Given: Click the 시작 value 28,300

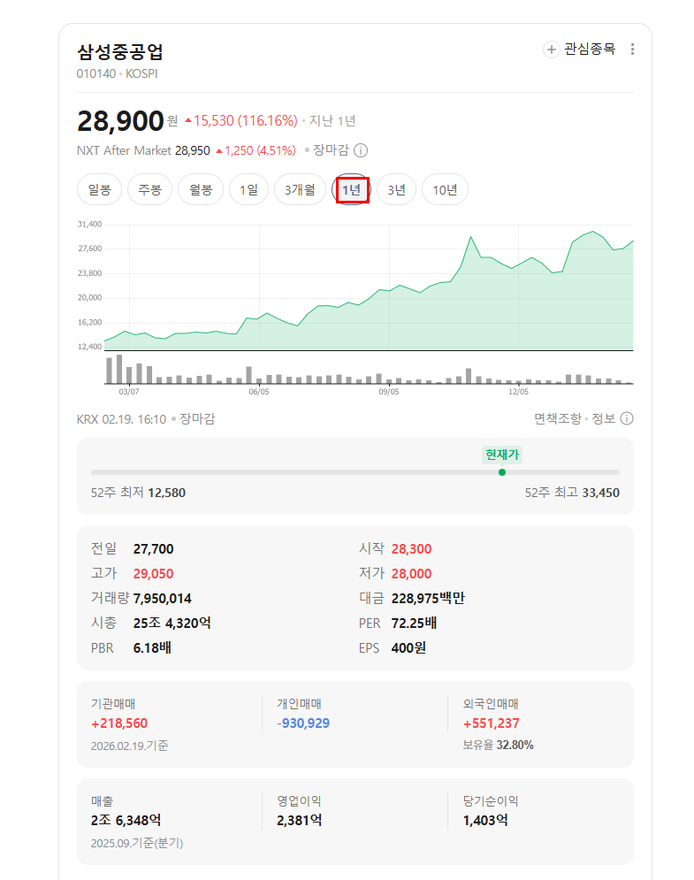Looking at the screenshot, I should click(411, 549).
